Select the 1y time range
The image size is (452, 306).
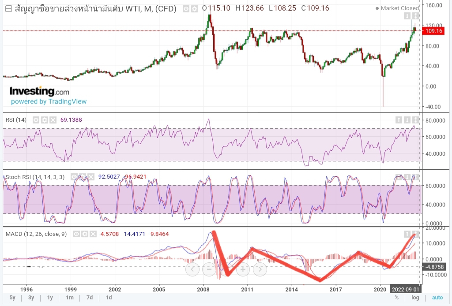pyautogui.click(x=50, y=298)
